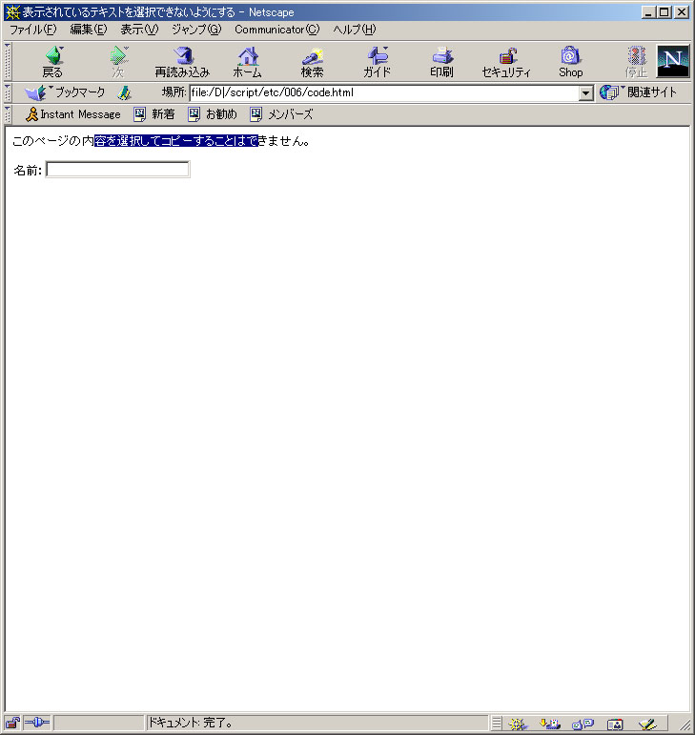Open the お勧め personal toolbar link
695x735 pixels.
click(213, 114)
